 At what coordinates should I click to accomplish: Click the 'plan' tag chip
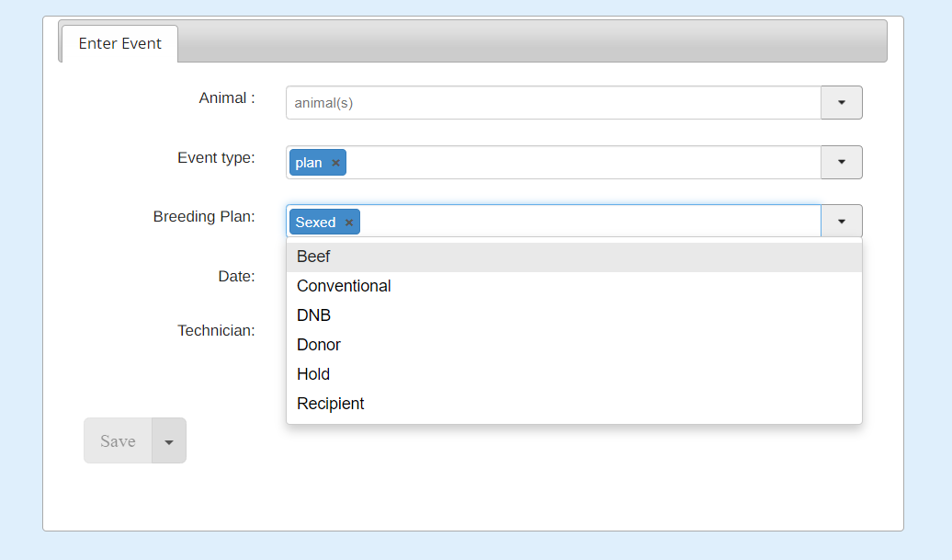309,163
